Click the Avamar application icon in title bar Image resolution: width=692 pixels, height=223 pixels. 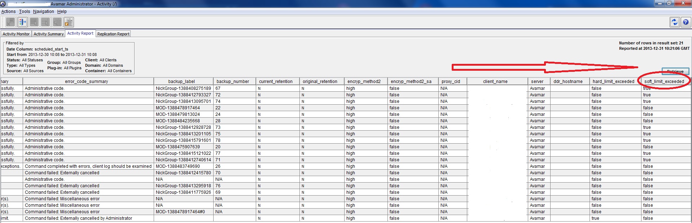(x=3, y=4)
